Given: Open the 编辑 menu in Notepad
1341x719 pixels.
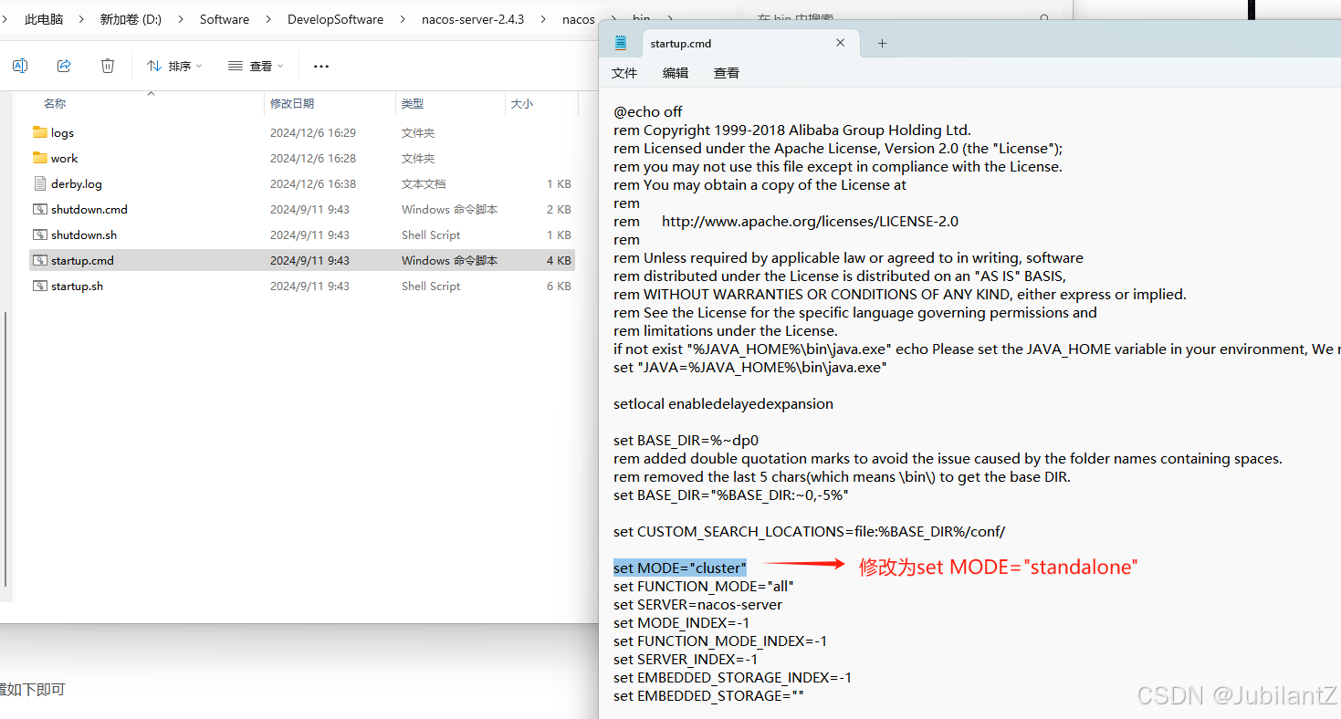Looking at the screenshot, I should coord(676,73).
